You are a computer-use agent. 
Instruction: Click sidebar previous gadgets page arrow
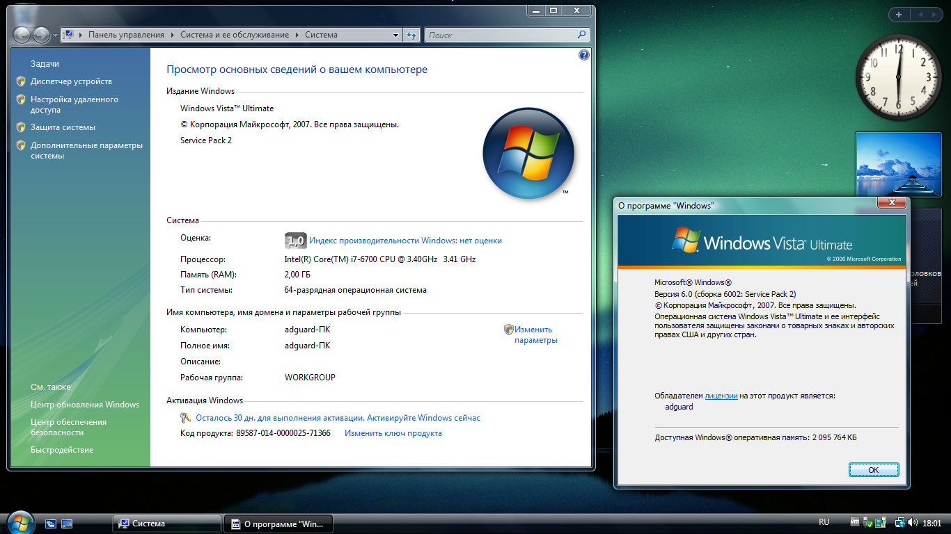920,14
